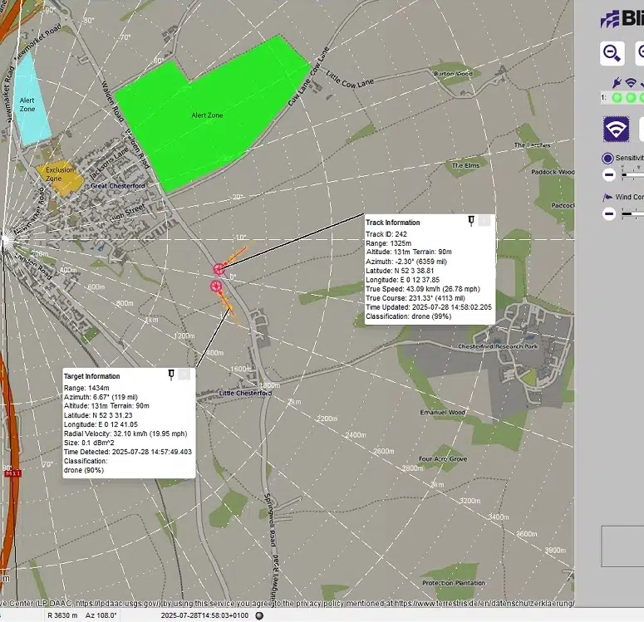Select the lower drone target marker
The image size is (644, 622).
[216, 287]
